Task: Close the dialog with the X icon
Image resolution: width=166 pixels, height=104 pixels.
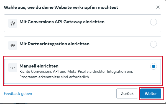Action: click(158, 7)
